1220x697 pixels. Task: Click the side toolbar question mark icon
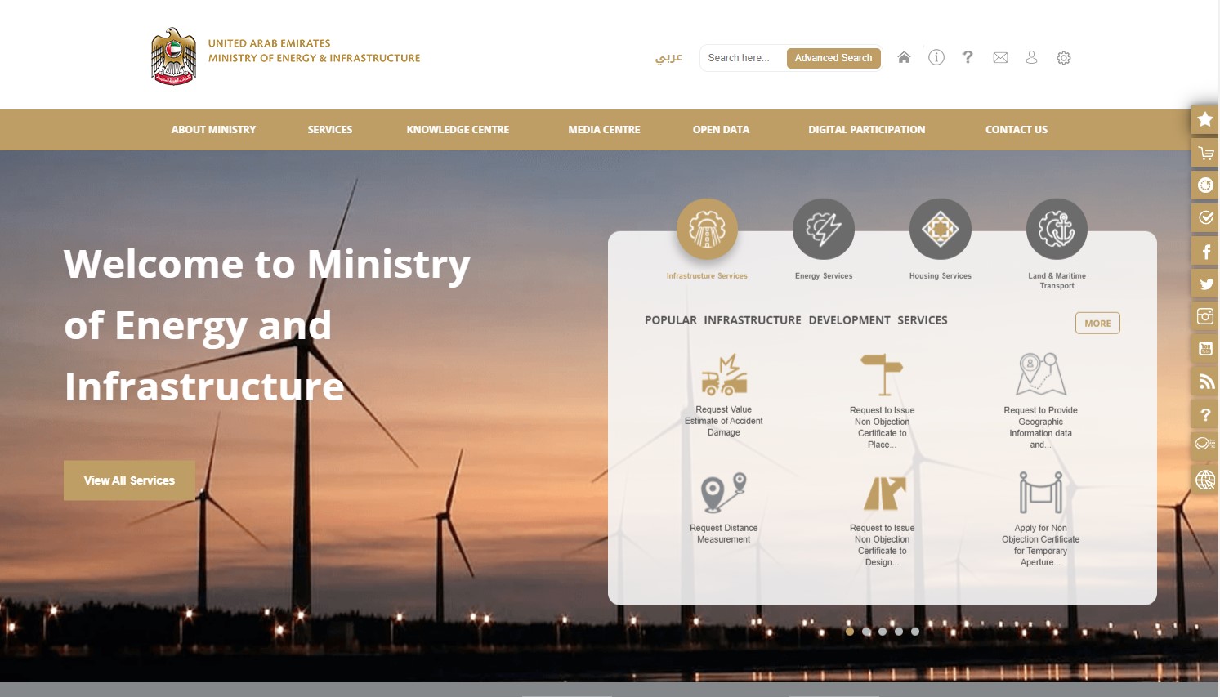pos(1205,414)
